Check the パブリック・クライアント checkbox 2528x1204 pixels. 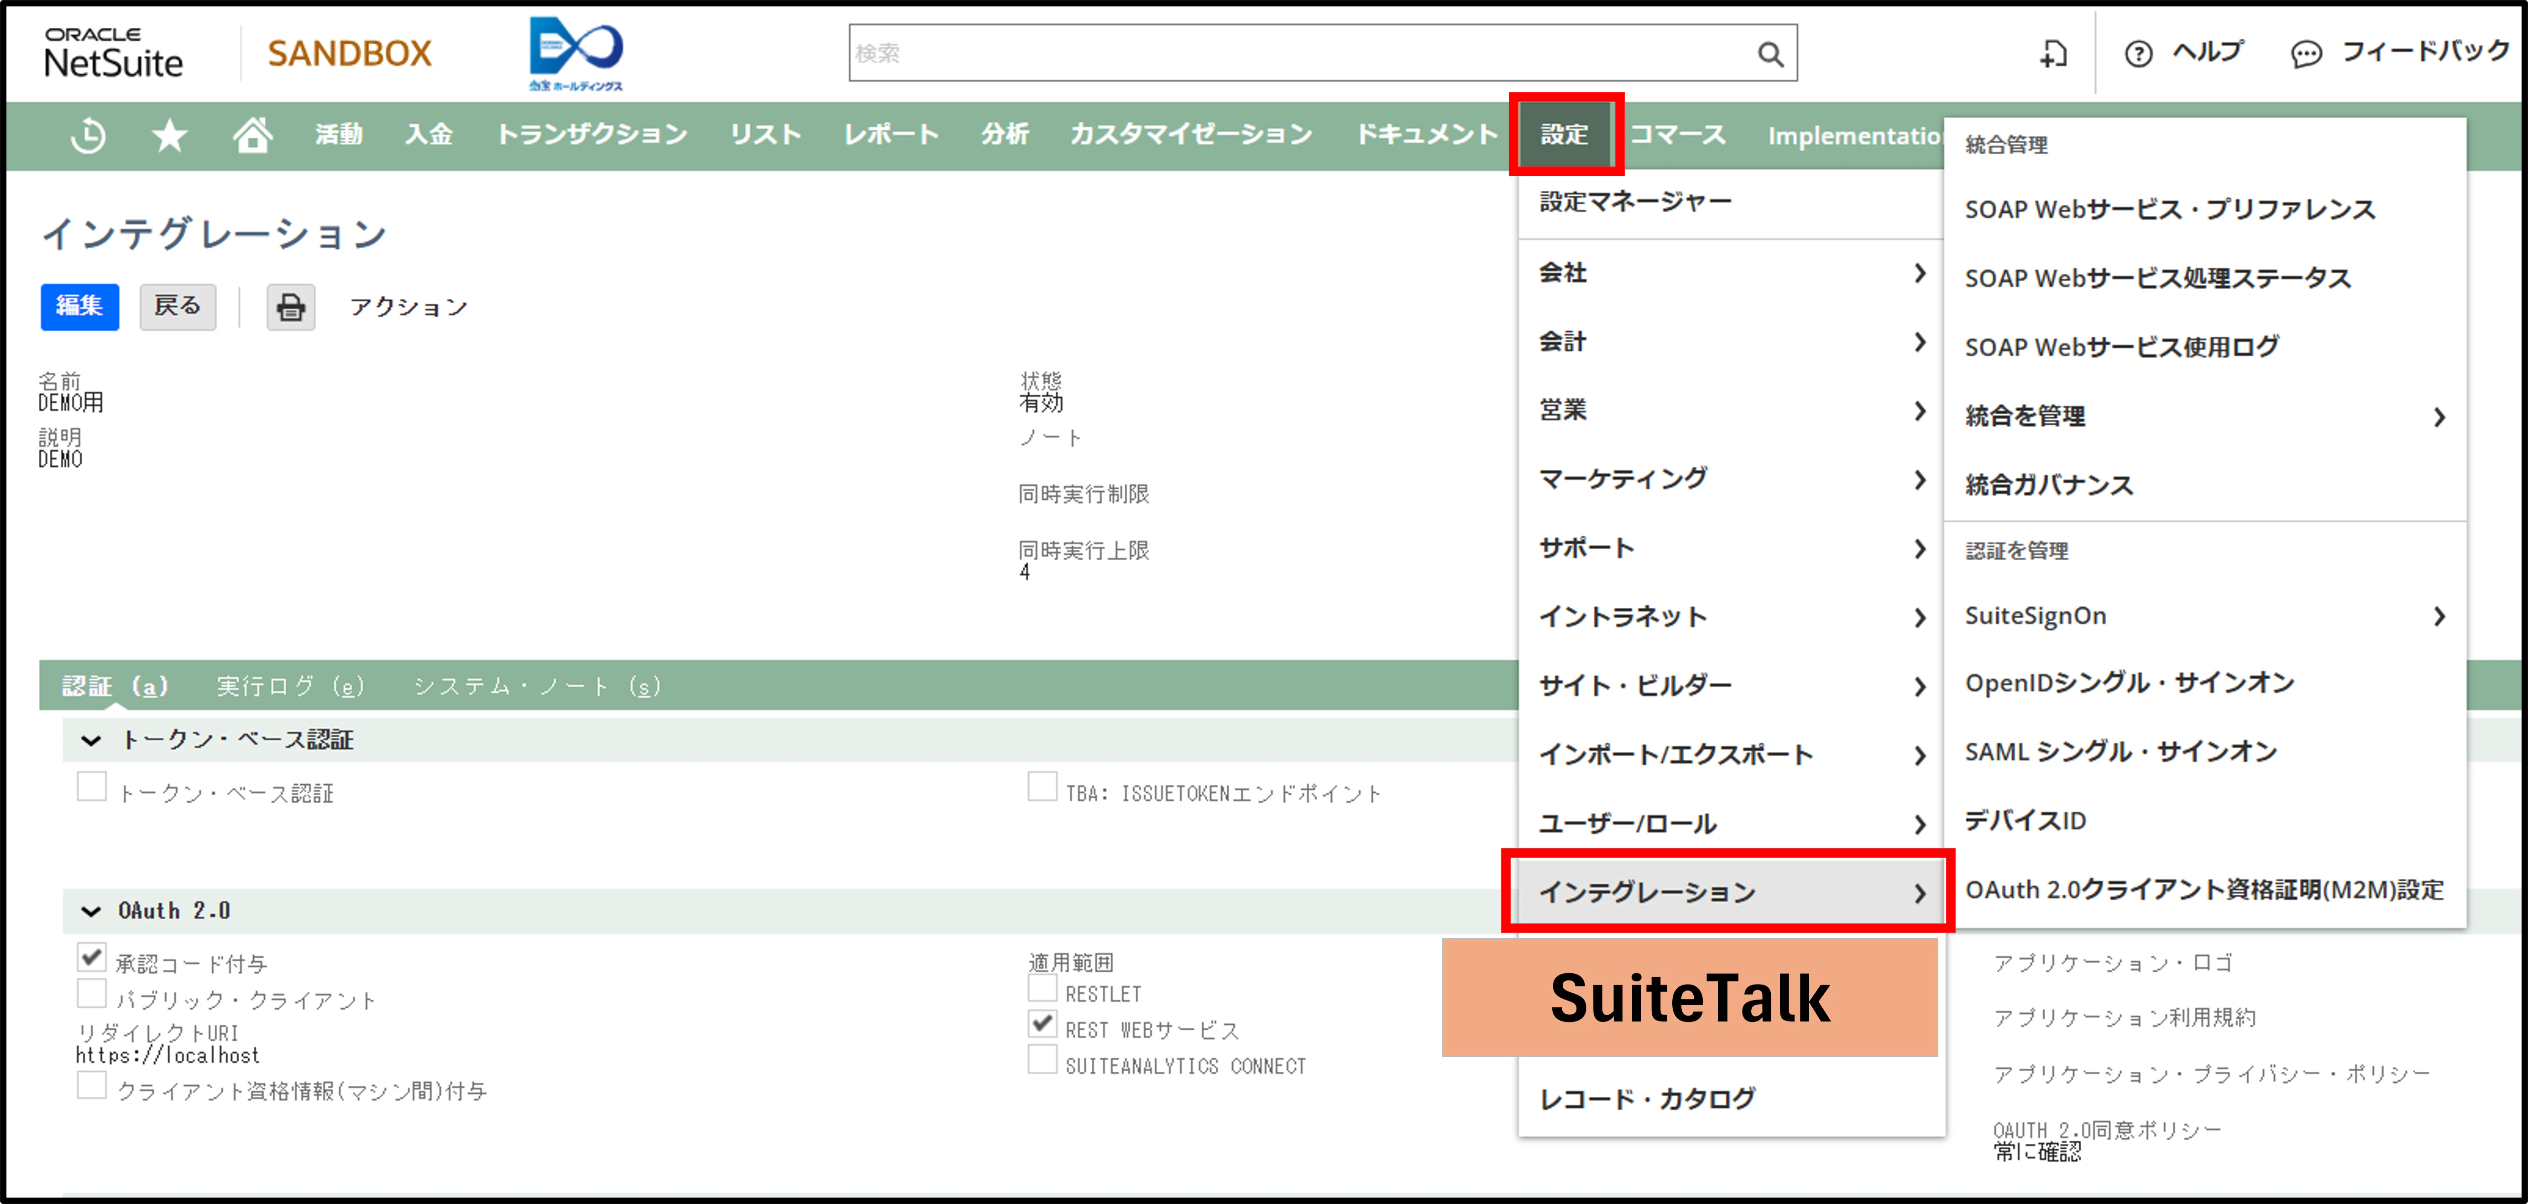click(x=91, y=994)
